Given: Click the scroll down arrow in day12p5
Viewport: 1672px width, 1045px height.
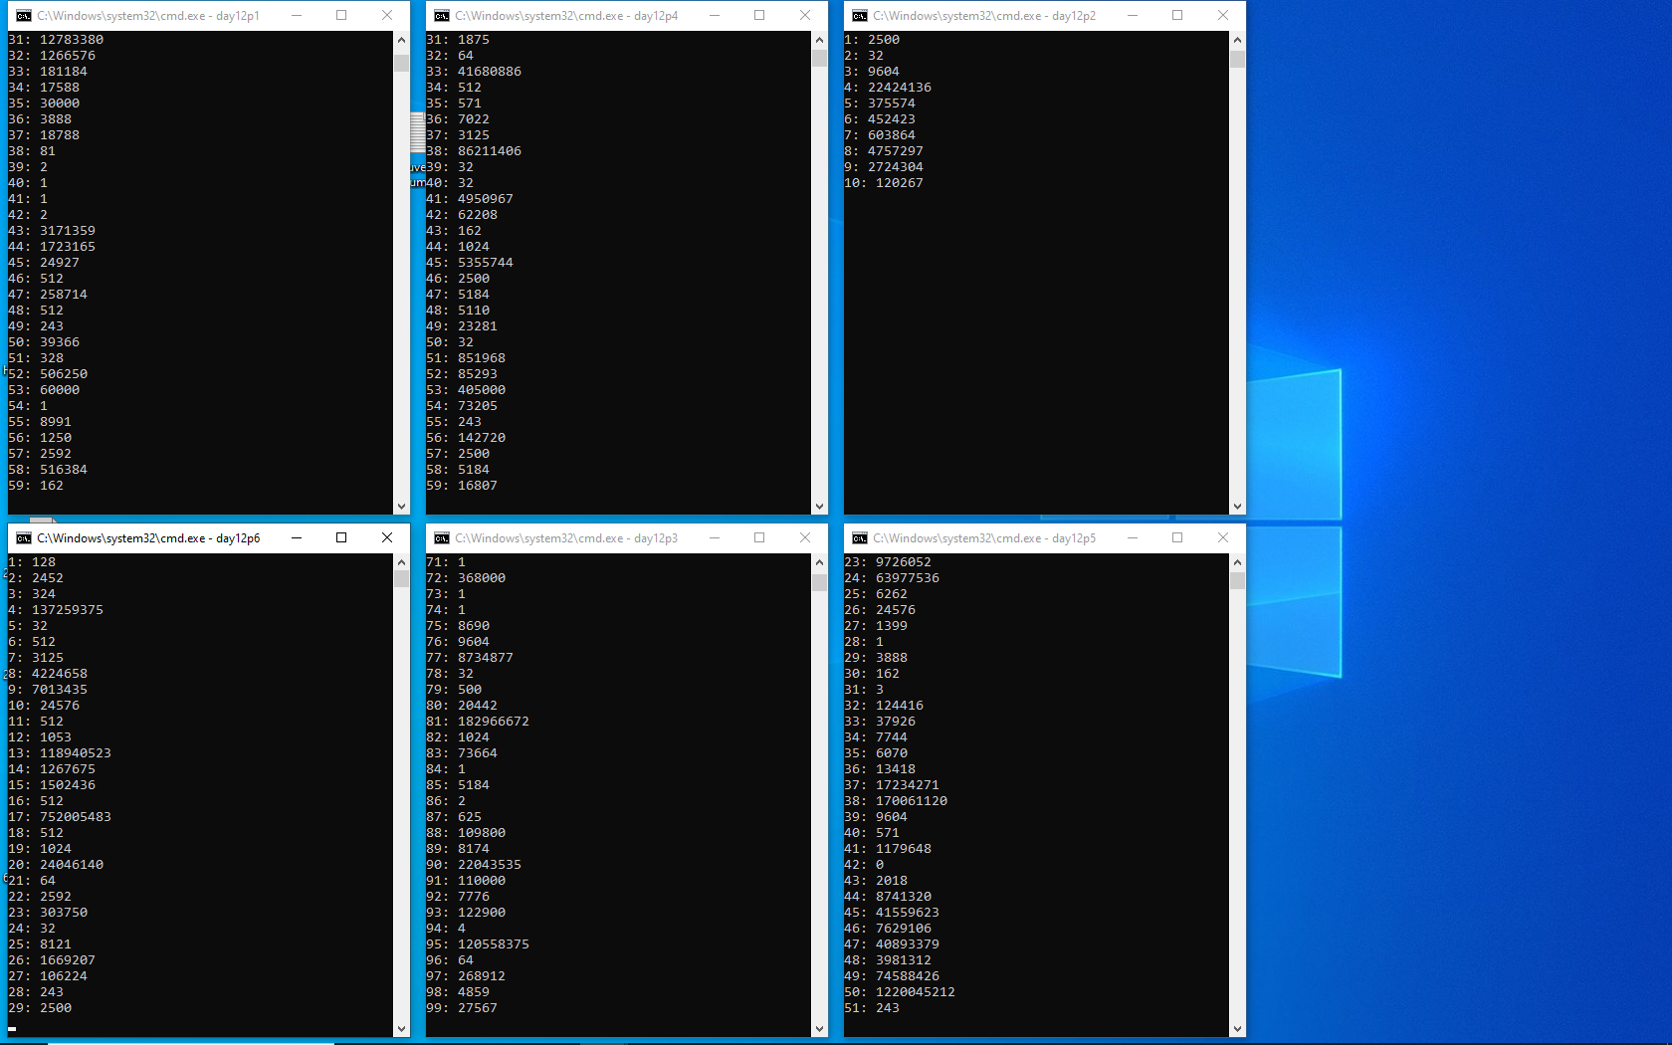Looking at the screenshot, I should tap(1237, 1029).
